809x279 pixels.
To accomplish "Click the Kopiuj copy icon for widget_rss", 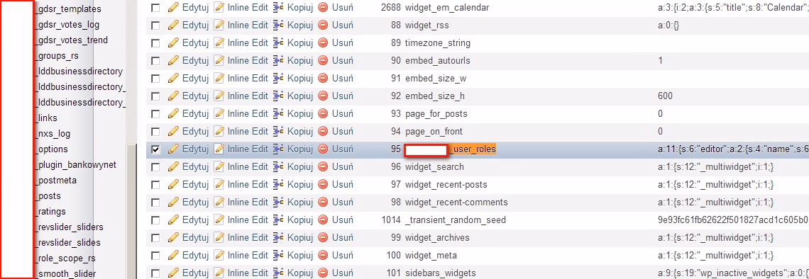I will (x=279, y=25).
